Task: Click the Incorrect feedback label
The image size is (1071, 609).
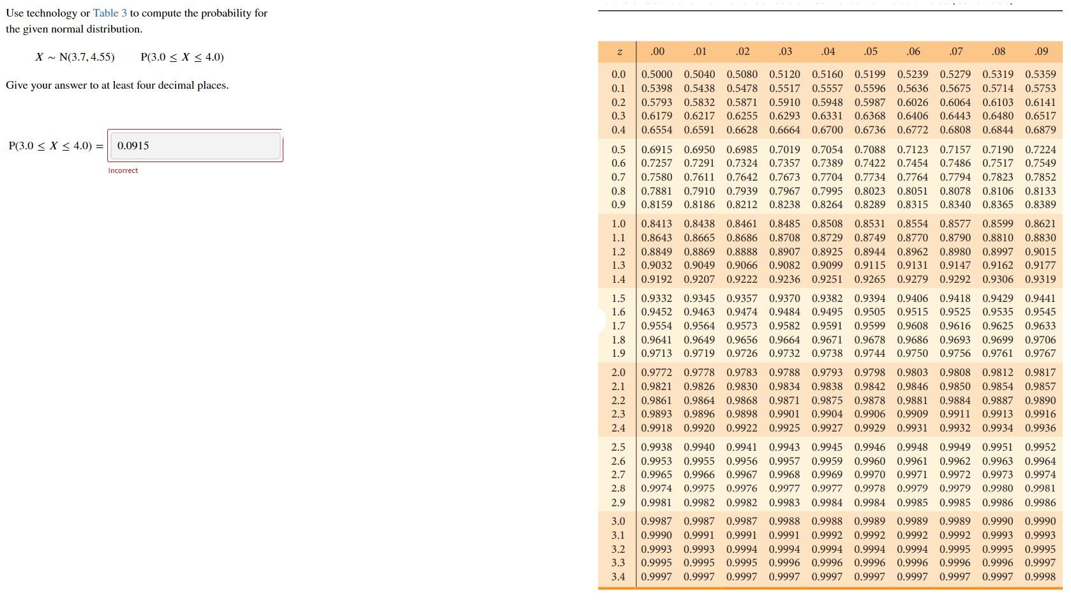Action: pos(123,170)
